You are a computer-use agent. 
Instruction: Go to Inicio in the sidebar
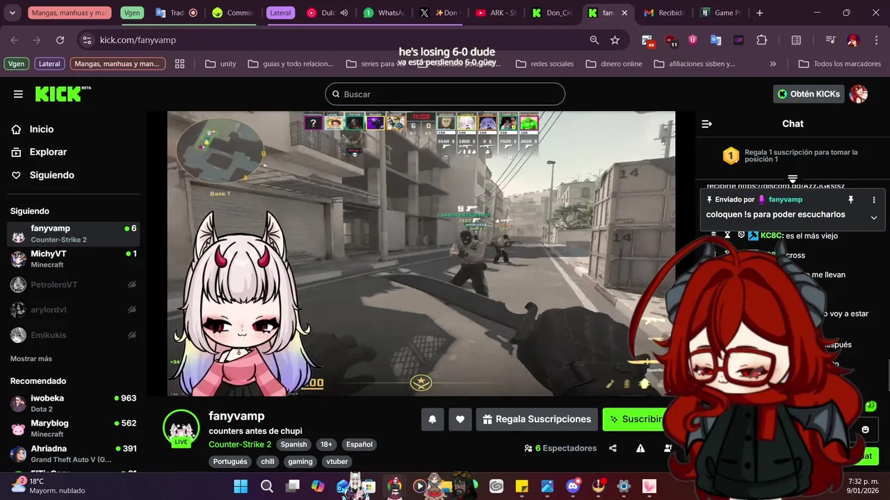(33, 129)
